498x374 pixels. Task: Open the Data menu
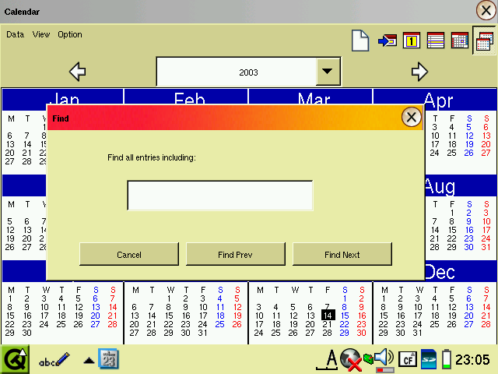click(16, 34)
